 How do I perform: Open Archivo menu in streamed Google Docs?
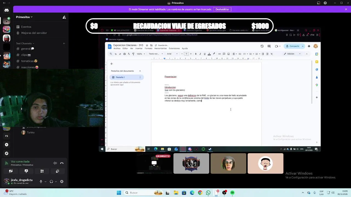click(117, 48)
